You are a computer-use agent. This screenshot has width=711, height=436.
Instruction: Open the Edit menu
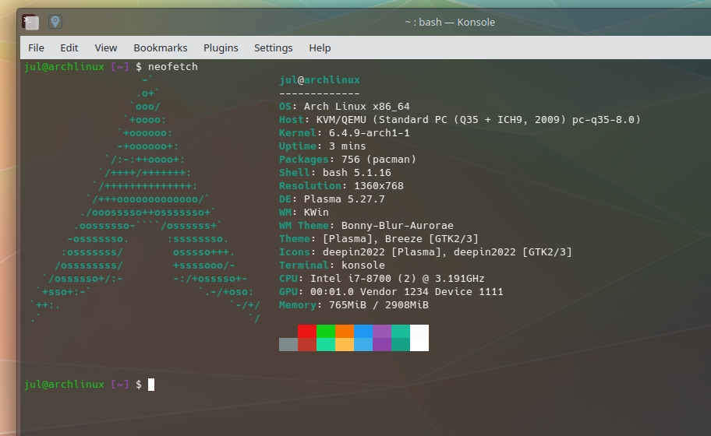[x=69, y=47]
